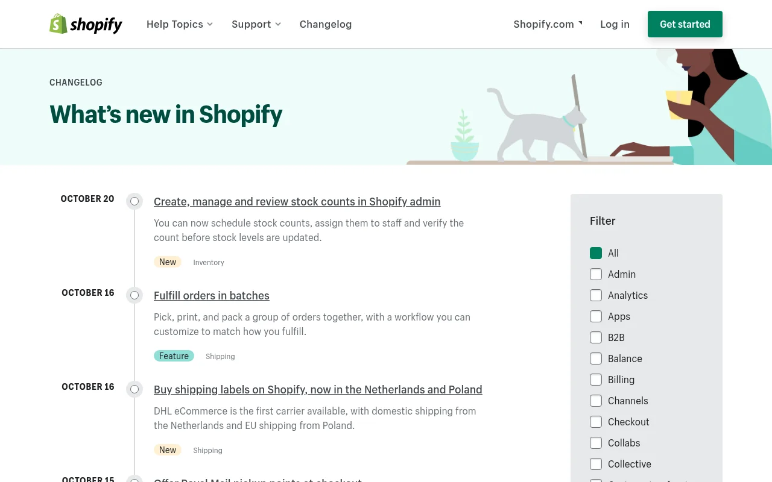Screen dimensions: 772x482
Task: Click the OCTOBER 20 date label
Action: point(87,199)
